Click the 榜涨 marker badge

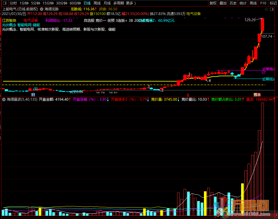pos(257,94)
